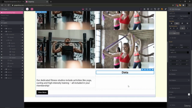
Task: Add a Background layer
Action: [189, 97]
